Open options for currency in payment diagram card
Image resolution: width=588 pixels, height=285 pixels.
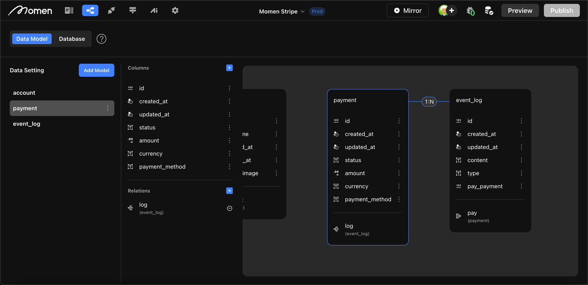pyautogui.click(x=399, y=187)
